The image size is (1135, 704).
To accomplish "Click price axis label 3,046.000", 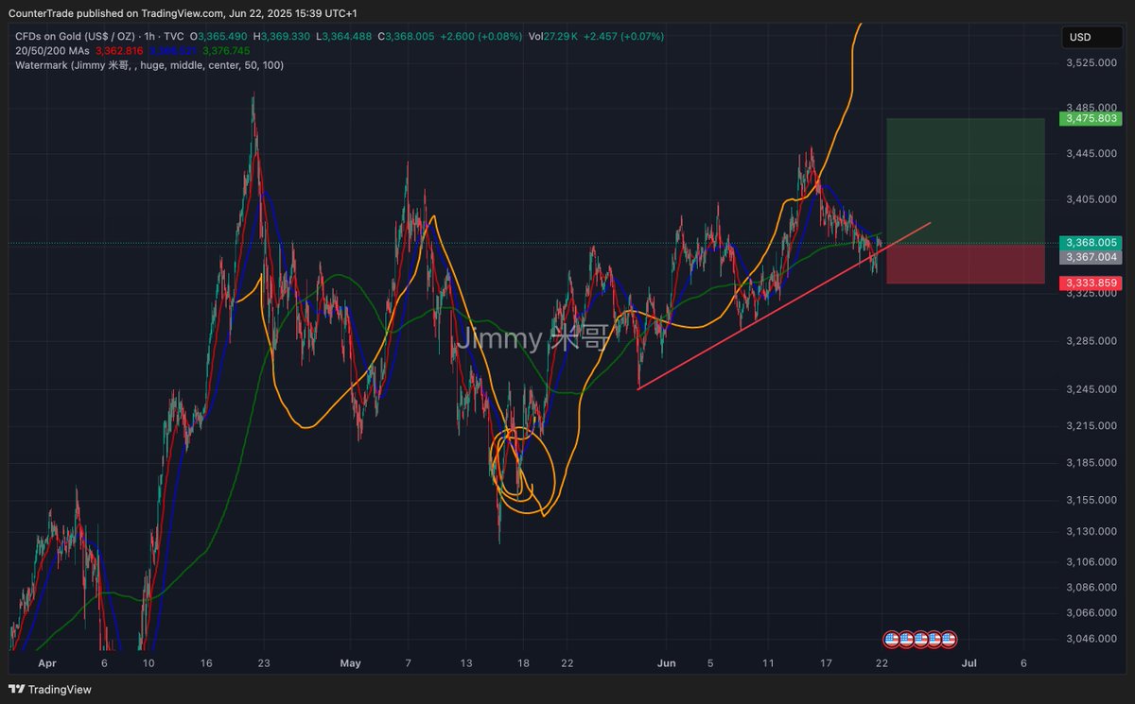I will 1092,639.
